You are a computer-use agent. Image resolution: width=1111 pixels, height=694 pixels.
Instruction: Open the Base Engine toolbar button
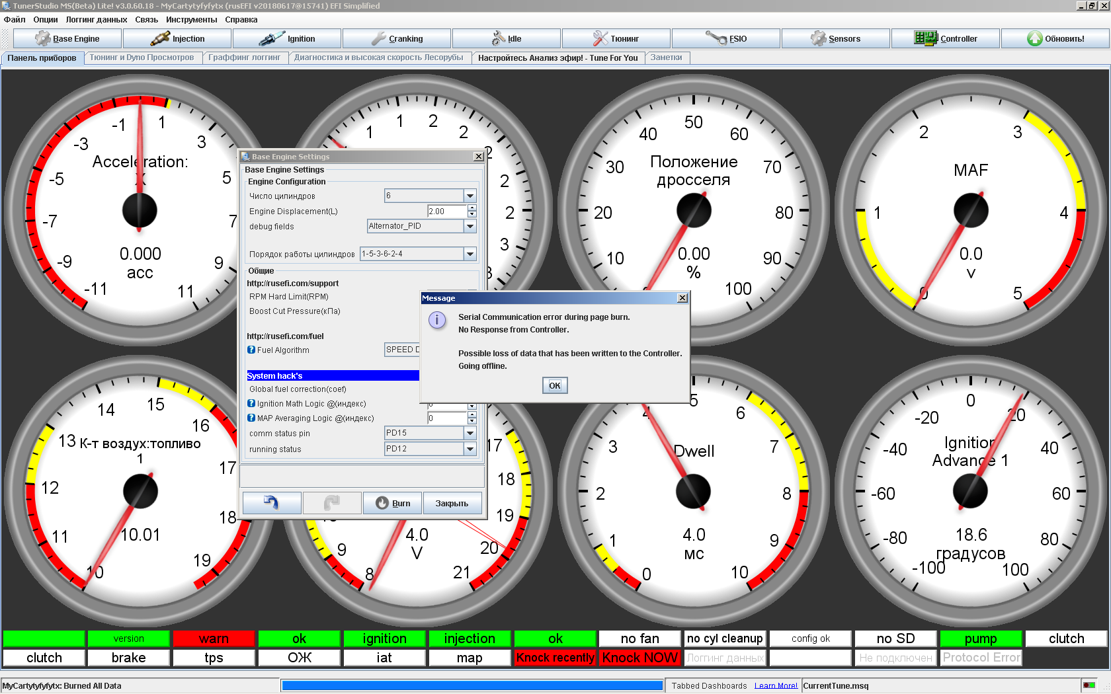tap(67, 38)
